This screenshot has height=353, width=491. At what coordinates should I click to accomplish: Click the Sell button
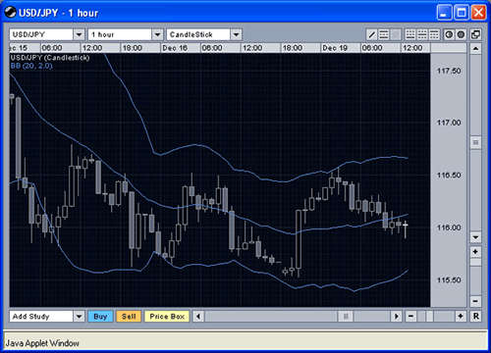pos(129,317)
